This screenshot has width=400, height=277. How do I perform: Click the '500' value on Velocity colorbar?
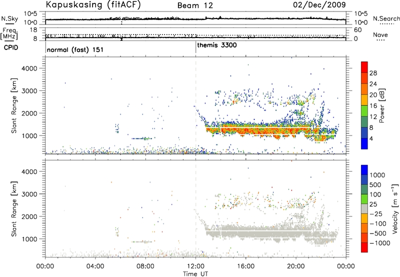tap(375, 185)
